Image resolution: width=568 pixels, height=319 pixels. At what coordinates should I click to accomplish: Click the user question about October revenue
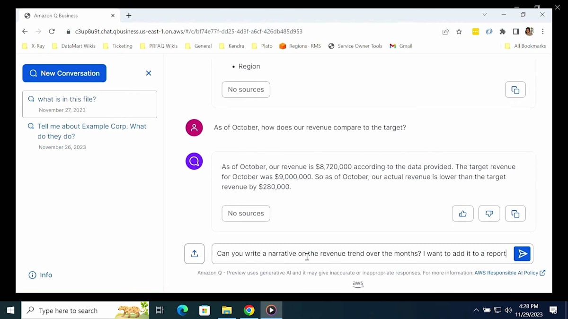[x=310, y=128]
